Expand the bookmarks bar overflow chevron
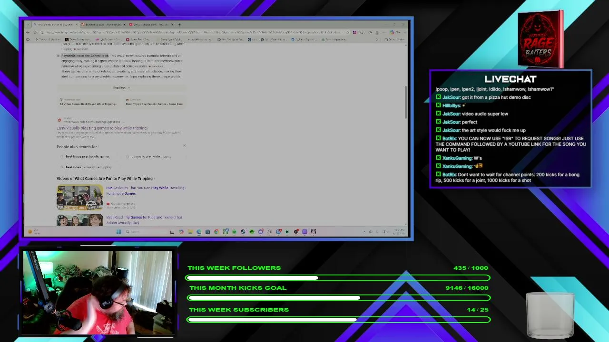The width and height of the screenshot is (609, 342). 377,39
